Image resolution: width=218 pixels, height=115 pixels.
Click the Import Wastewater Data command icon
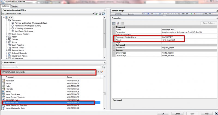(x=4, y=108)
